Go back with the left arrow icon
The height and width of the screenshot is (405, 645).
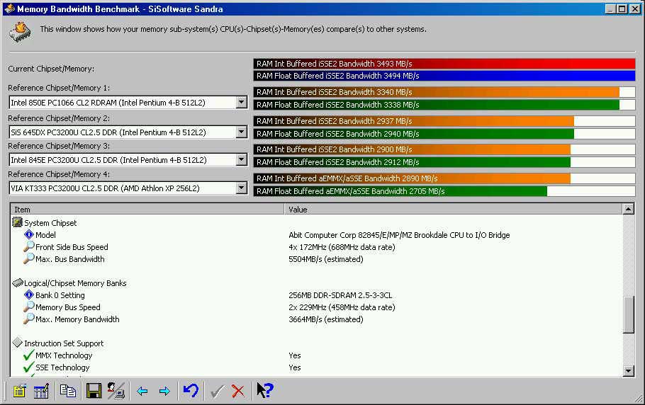pyautogui.click(x=142, y=391)
